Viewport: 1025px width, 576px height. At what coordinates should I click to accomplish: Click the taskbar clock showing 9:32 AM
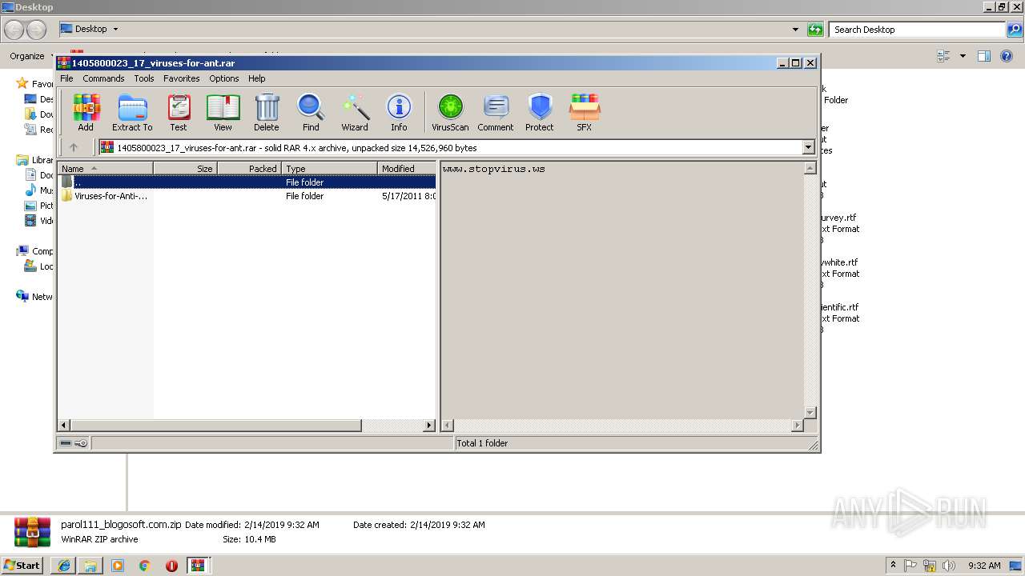click(985, 566)
